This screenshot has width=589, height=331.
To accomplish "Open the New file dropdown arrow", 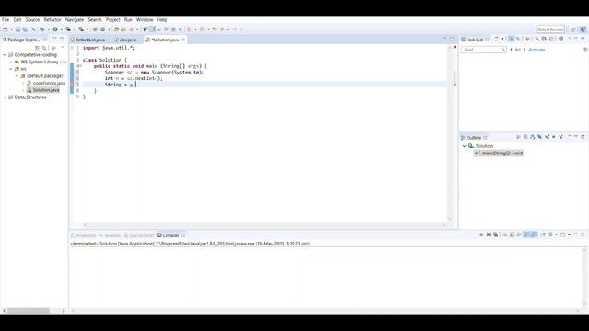I will (x=11, y=29).
